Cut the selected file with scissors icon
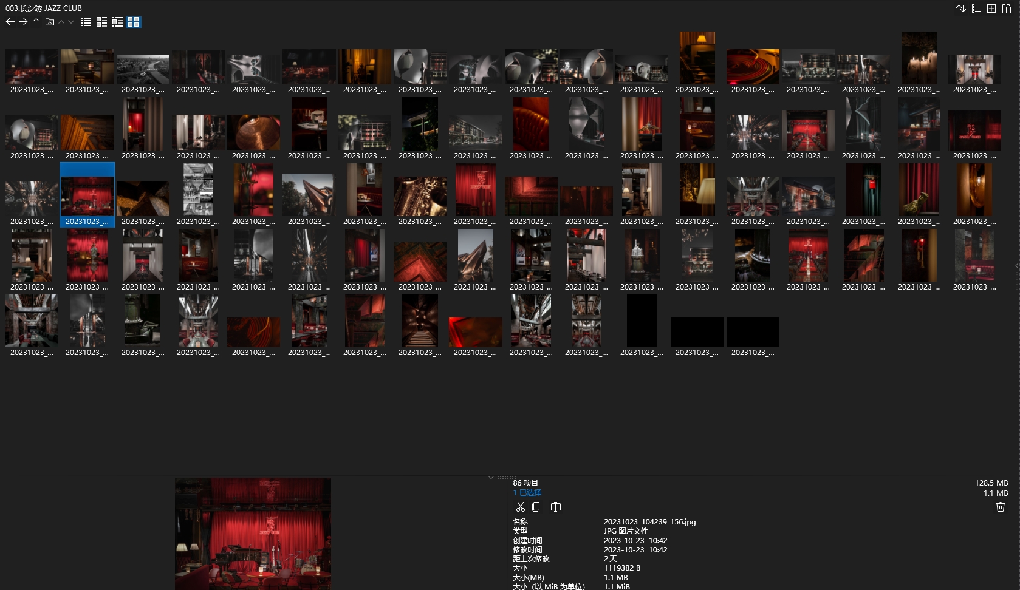The width and height of the screenshot is (1020, 590). [520, 507]
